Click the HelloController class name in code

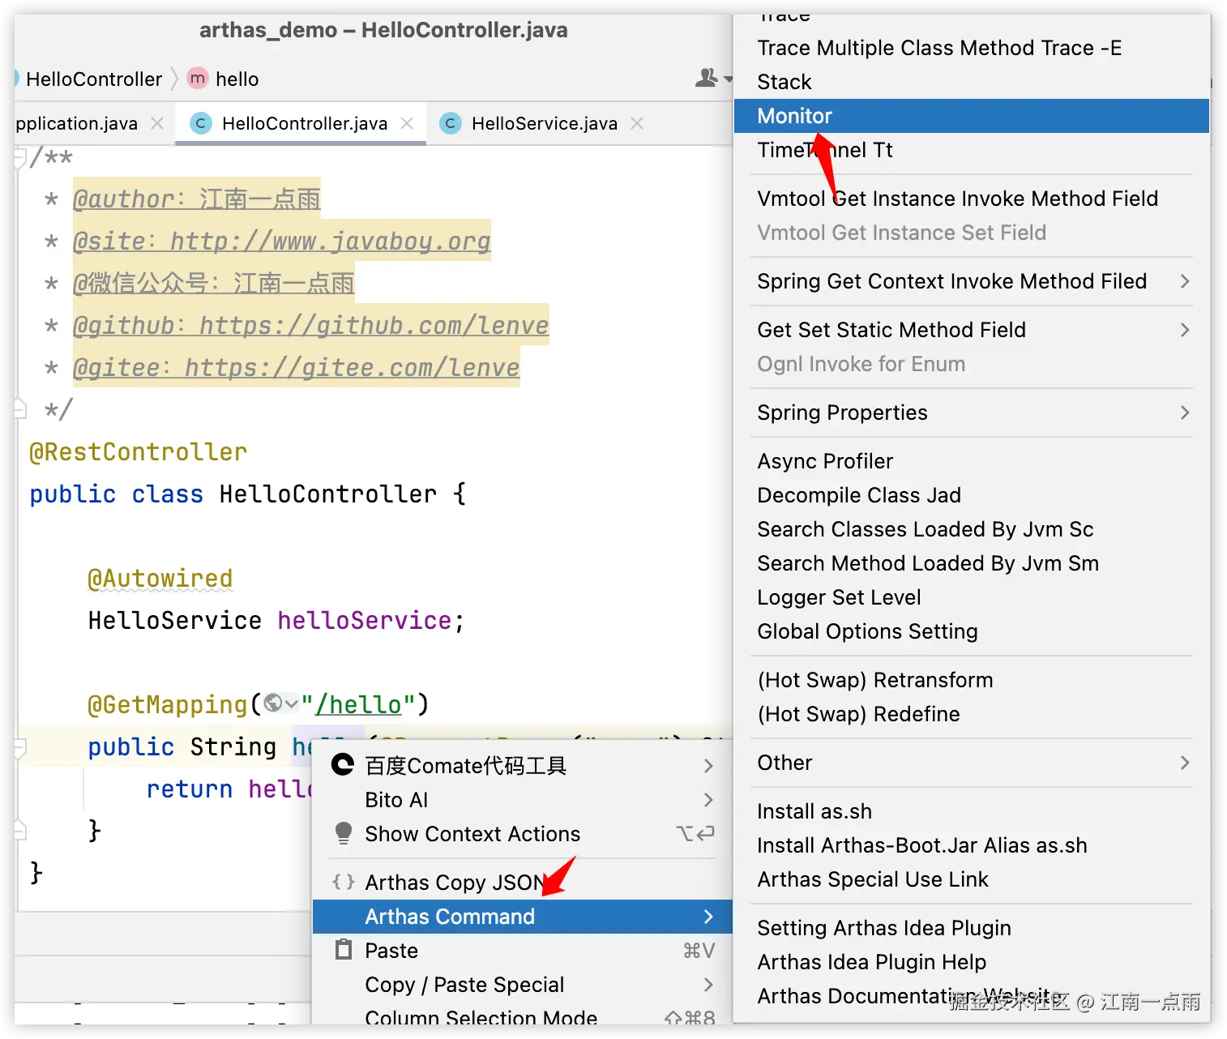328,494
